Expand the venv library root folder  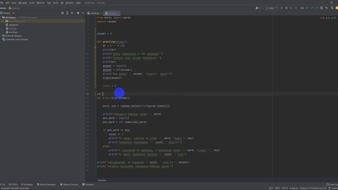point(3,21)
